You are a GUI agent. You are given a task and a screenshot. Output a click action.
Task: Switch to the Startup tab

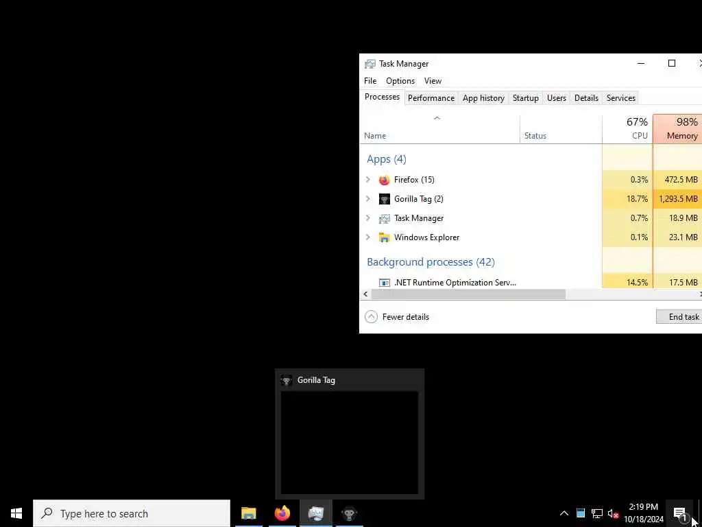point(526,98)
